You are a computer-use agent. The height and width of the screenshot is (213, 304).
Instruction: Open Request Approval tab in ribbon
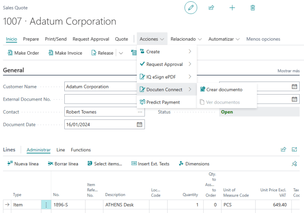click(x=91, y=39)
